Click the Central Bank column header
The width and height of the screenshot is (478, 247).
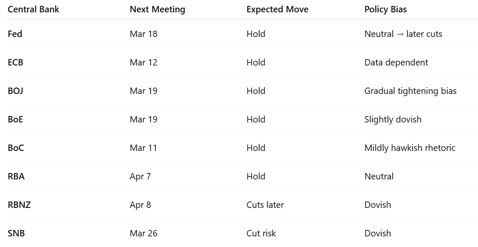click(33, 9)
